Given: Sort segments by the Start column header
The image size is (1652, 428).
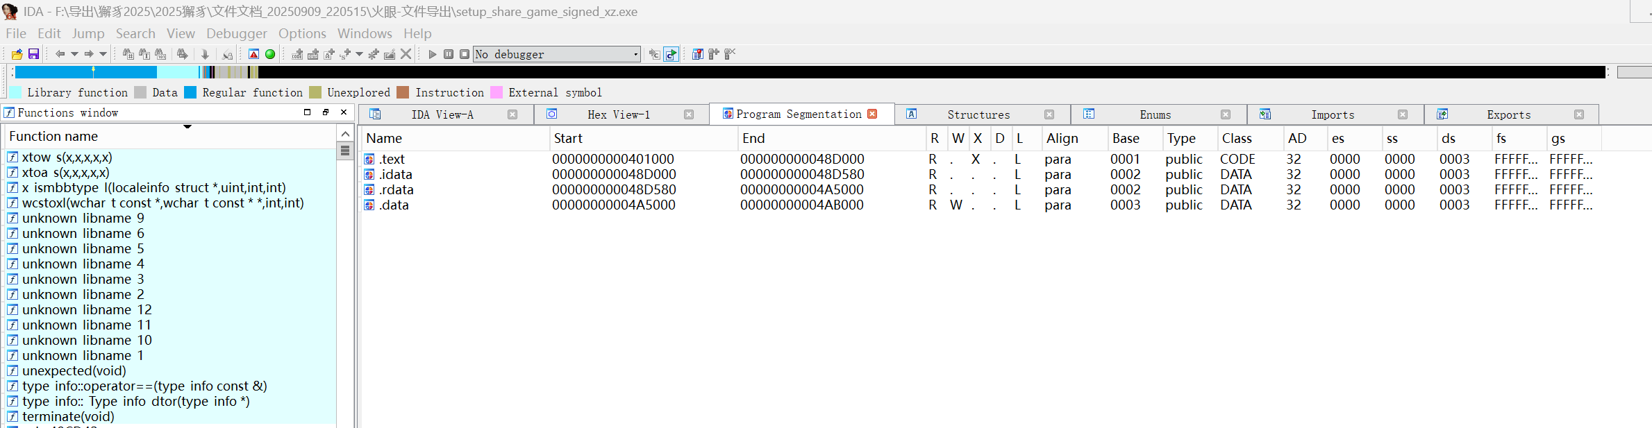Looking at the screenshot, I should (x=568, y=138).
